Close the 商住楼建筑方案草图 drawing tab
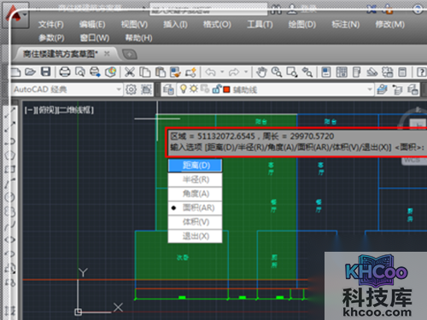427x320 pixels. point(107,54)
